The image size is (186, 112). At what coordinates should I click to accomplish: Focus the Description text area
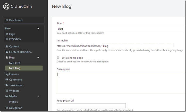coord(121,83)
